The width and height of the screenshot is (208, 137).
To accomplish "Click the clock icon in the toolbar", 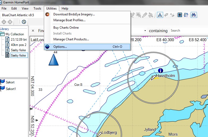I will 24,22.
